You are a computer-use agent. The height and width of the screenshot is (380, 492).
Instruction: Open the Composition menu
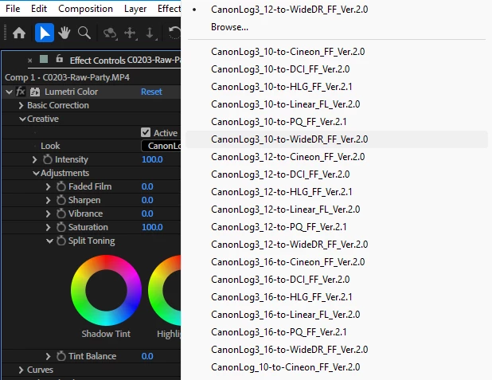[x=85, y=9]
